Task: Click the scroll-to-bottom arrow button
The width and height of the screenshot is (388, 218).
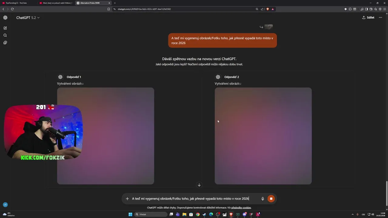Action: pyautogui.click(x=199, y=185)
